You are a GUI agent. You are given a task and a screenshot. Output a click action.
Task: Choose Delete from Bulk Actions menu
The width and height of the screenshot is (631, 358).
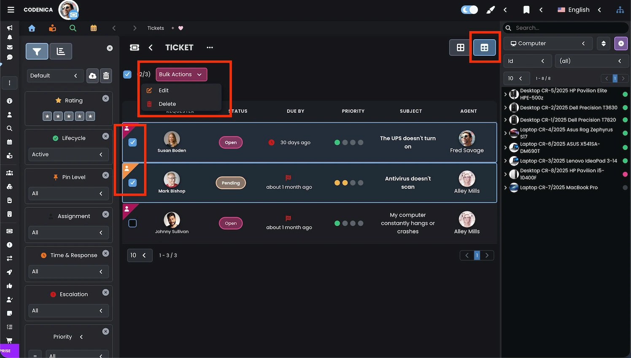point(167,104)
